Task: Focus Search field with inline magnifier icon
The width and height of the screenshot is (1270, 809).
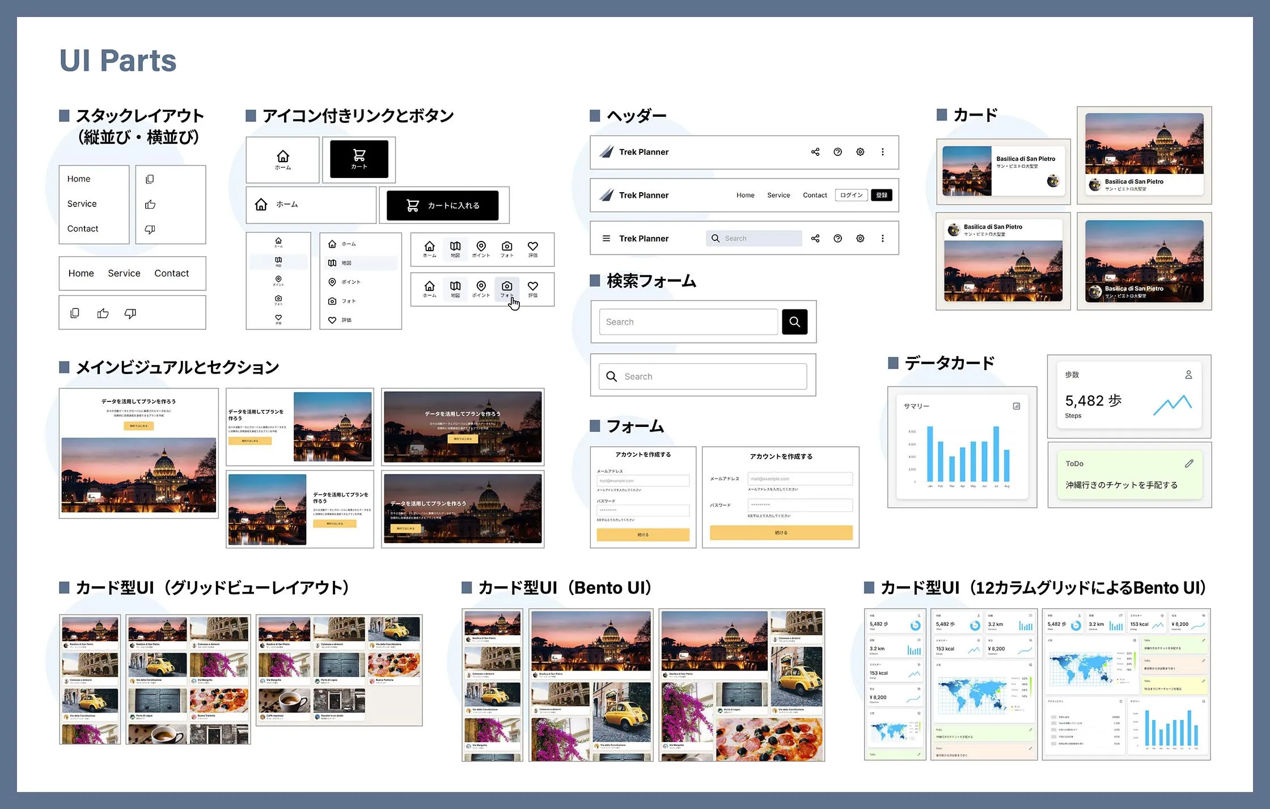Action: coord(703,376)
